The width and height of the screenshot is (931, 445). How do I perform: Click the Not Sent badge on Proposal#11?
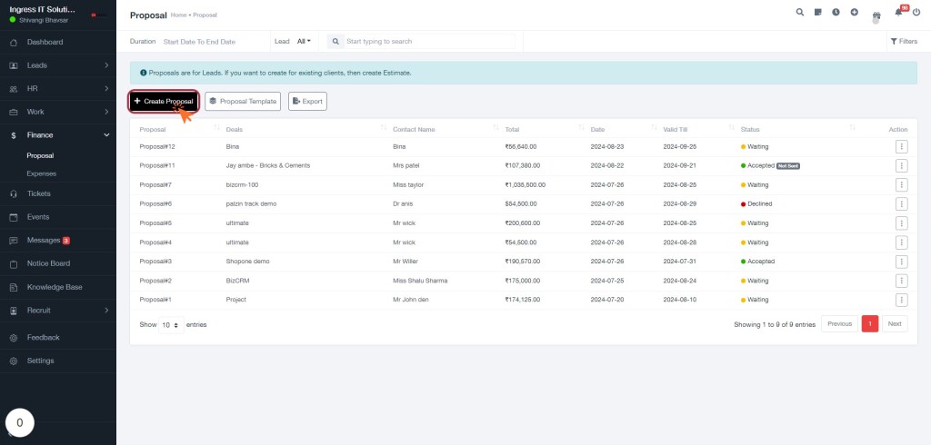point(788,166)
